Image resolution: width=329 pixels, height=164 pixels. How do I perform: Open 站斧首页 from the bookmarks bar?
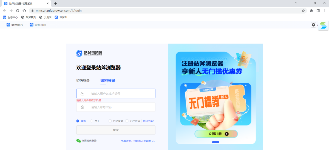29,17
